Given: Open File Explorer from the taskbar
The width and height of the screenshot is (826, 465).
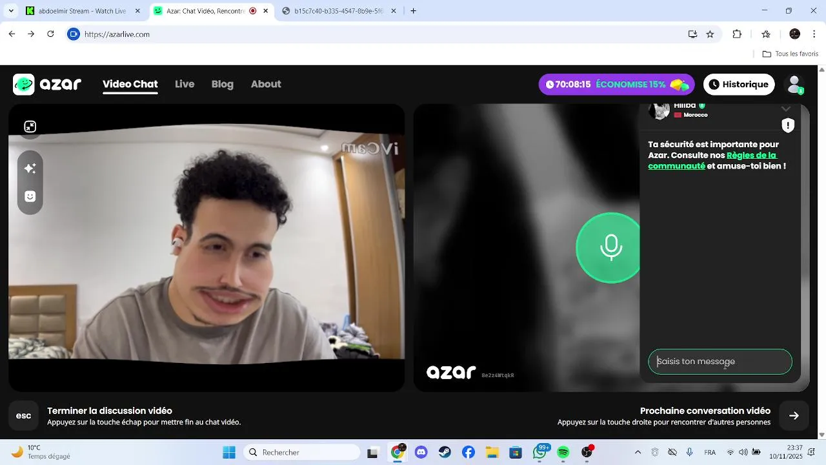Looking at the screenshot, I should pyautogui.click(x=492, y=453).
